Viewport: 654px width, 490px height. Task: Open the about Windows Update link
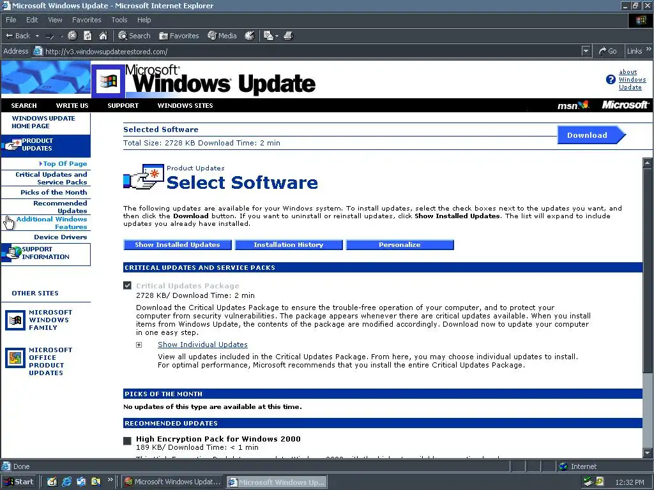tap(632, 80)
